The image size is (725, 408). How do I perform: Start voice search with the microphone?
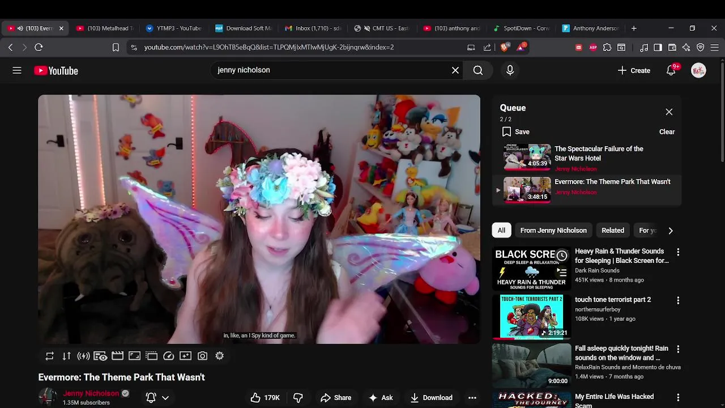pyautogui.click(x=510, y=70)
